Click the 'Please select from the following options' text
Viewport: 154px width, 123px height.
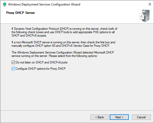coord(73,56)
